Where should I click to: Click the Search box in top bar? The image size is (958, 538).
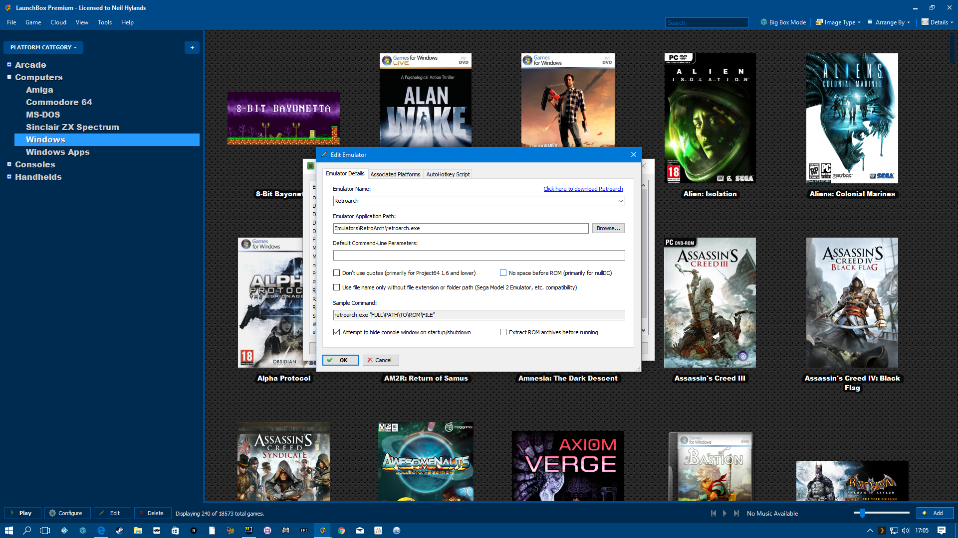pyautogui.click(x=707, y=22)
